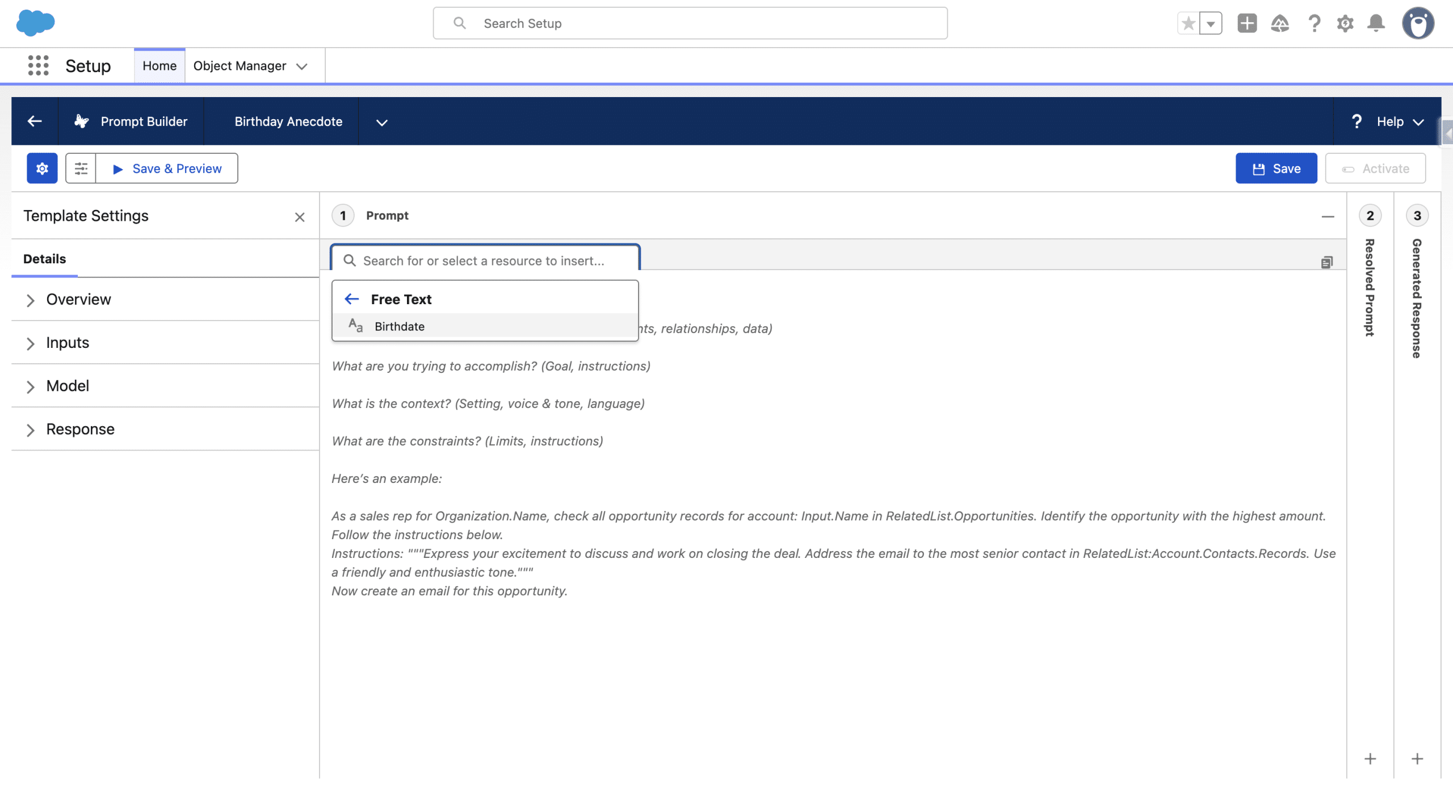The height and width of the screenshot is (790, 1453).
Task: Toggle the blue Template Settings gear button
Action: pyautogui.click(x=42, y=169)
